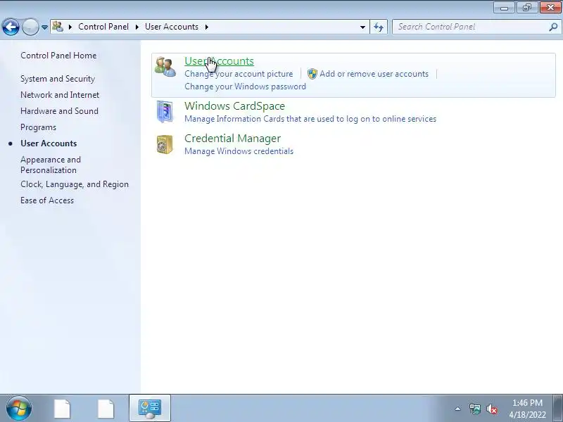
Task: Open Hardware and Sound category
Action: click(59, 111)
